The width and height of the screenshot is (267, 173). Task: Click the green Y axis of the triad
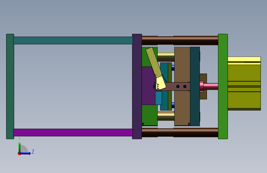20,147
